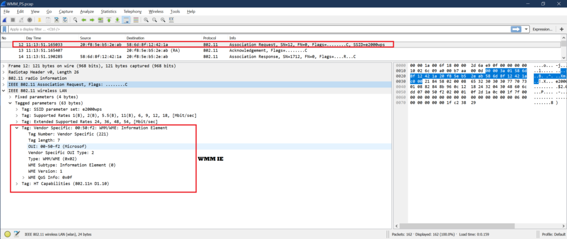567x239 pixels.
Task: Start capturing packets with shark fin icon
Action: [x=4, y=20]
